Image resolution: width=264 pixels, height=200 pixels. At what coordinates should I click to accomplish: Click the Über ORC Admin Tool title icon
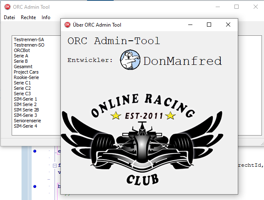click(x=67, y=25)
